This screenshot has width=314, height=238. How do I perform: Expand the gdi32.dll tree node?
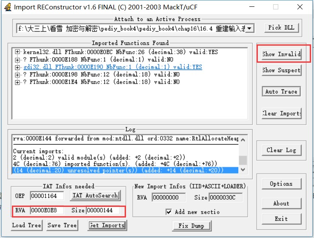coord(17,67)
